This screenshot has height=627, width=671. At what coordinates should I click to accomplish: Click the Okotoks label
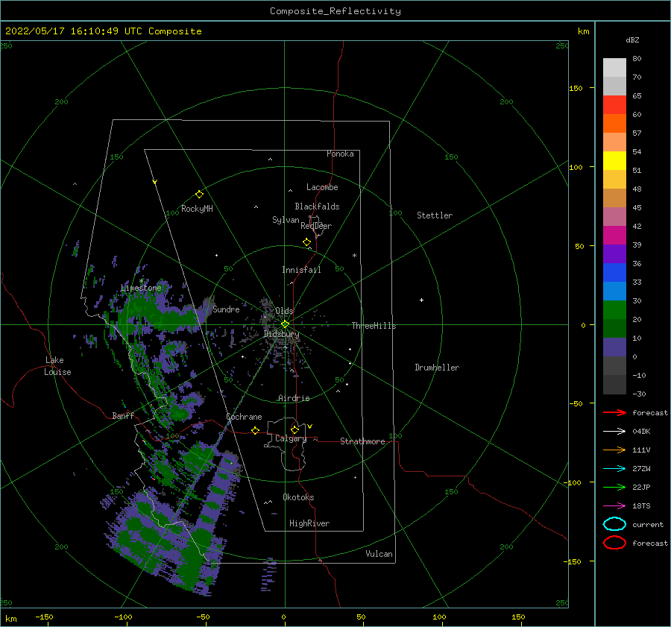click(x=299, y=497)
